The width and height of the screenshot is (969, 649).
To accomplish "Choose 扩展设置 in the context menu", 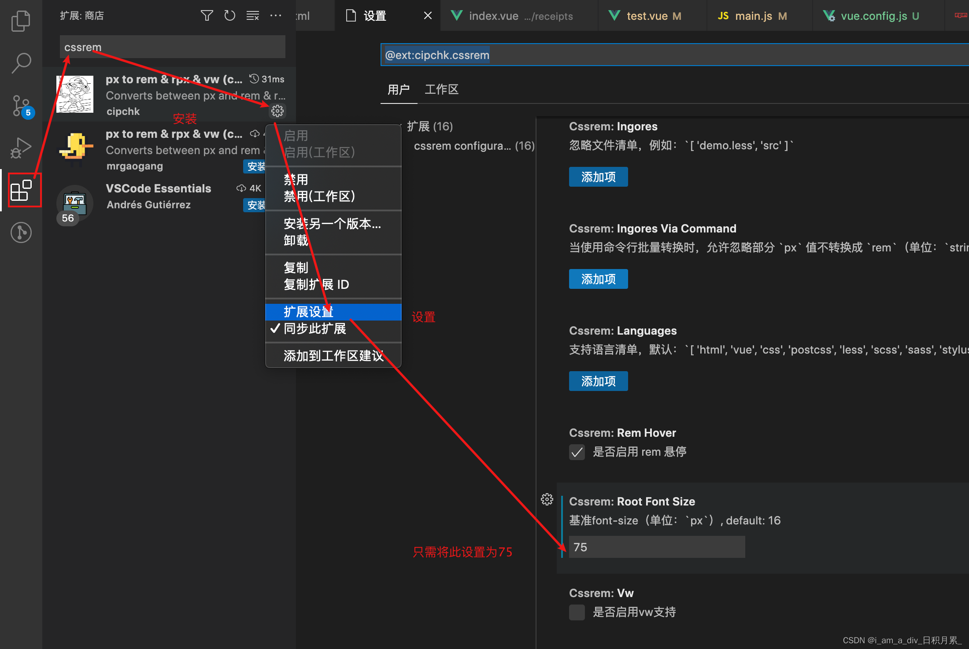I will [x=333, y=312].
